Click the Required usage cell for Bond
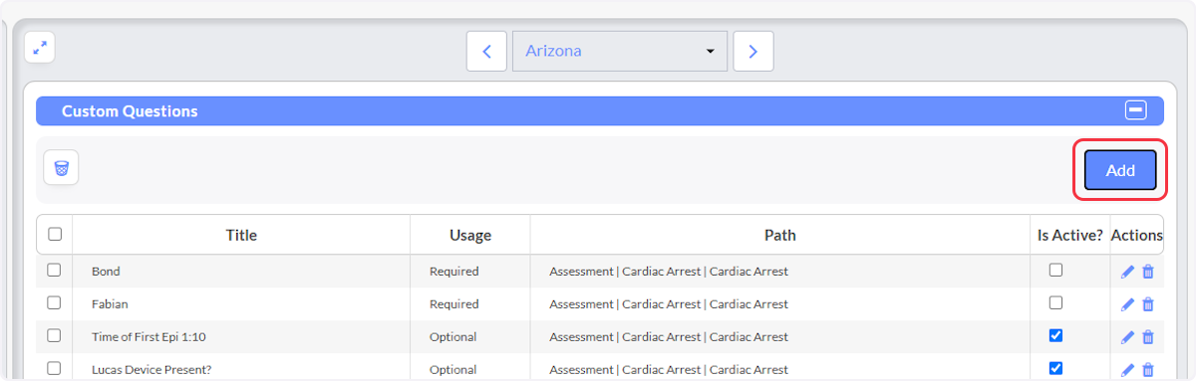Image resolution: width=1196 pixels, height=381 pixels. [x=470, y=271]
